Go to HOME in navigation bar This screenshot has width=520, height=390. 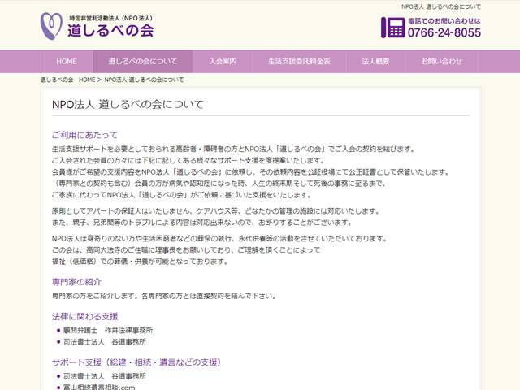pos(67,62)
